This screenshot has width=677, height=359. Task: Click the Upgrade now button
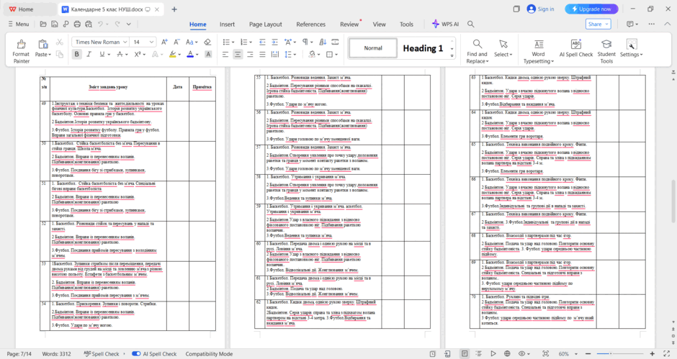point(591,9)
